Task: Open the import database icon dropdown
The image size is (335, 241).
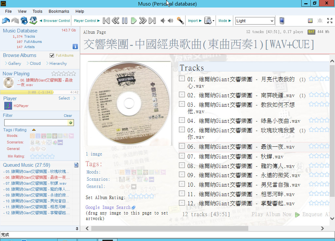Action: [x=209, y=21]
